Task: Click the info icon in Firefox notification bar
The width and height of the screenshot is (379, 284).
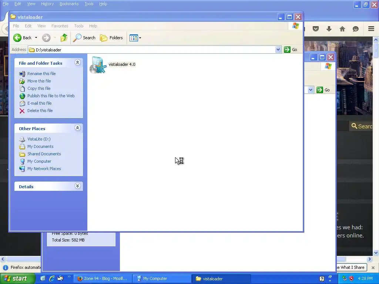Action: [5, 268]
